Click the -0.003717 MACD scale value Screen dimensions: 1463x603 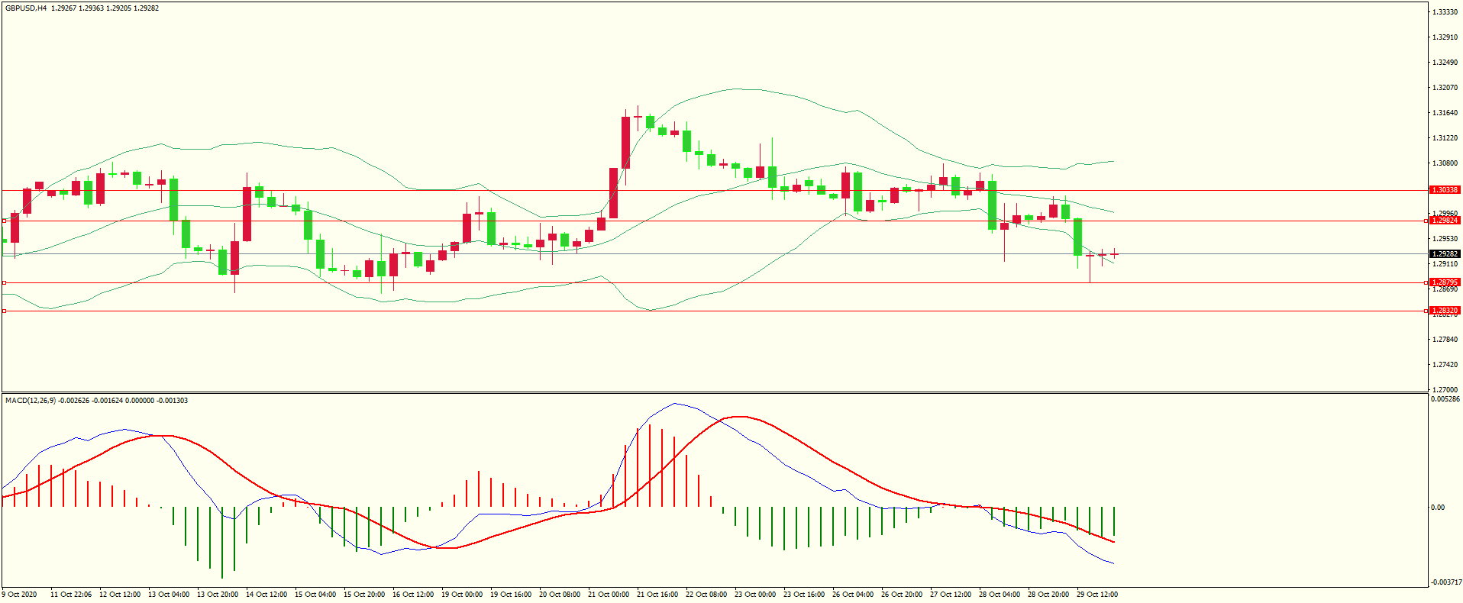tap(1445, 582)
